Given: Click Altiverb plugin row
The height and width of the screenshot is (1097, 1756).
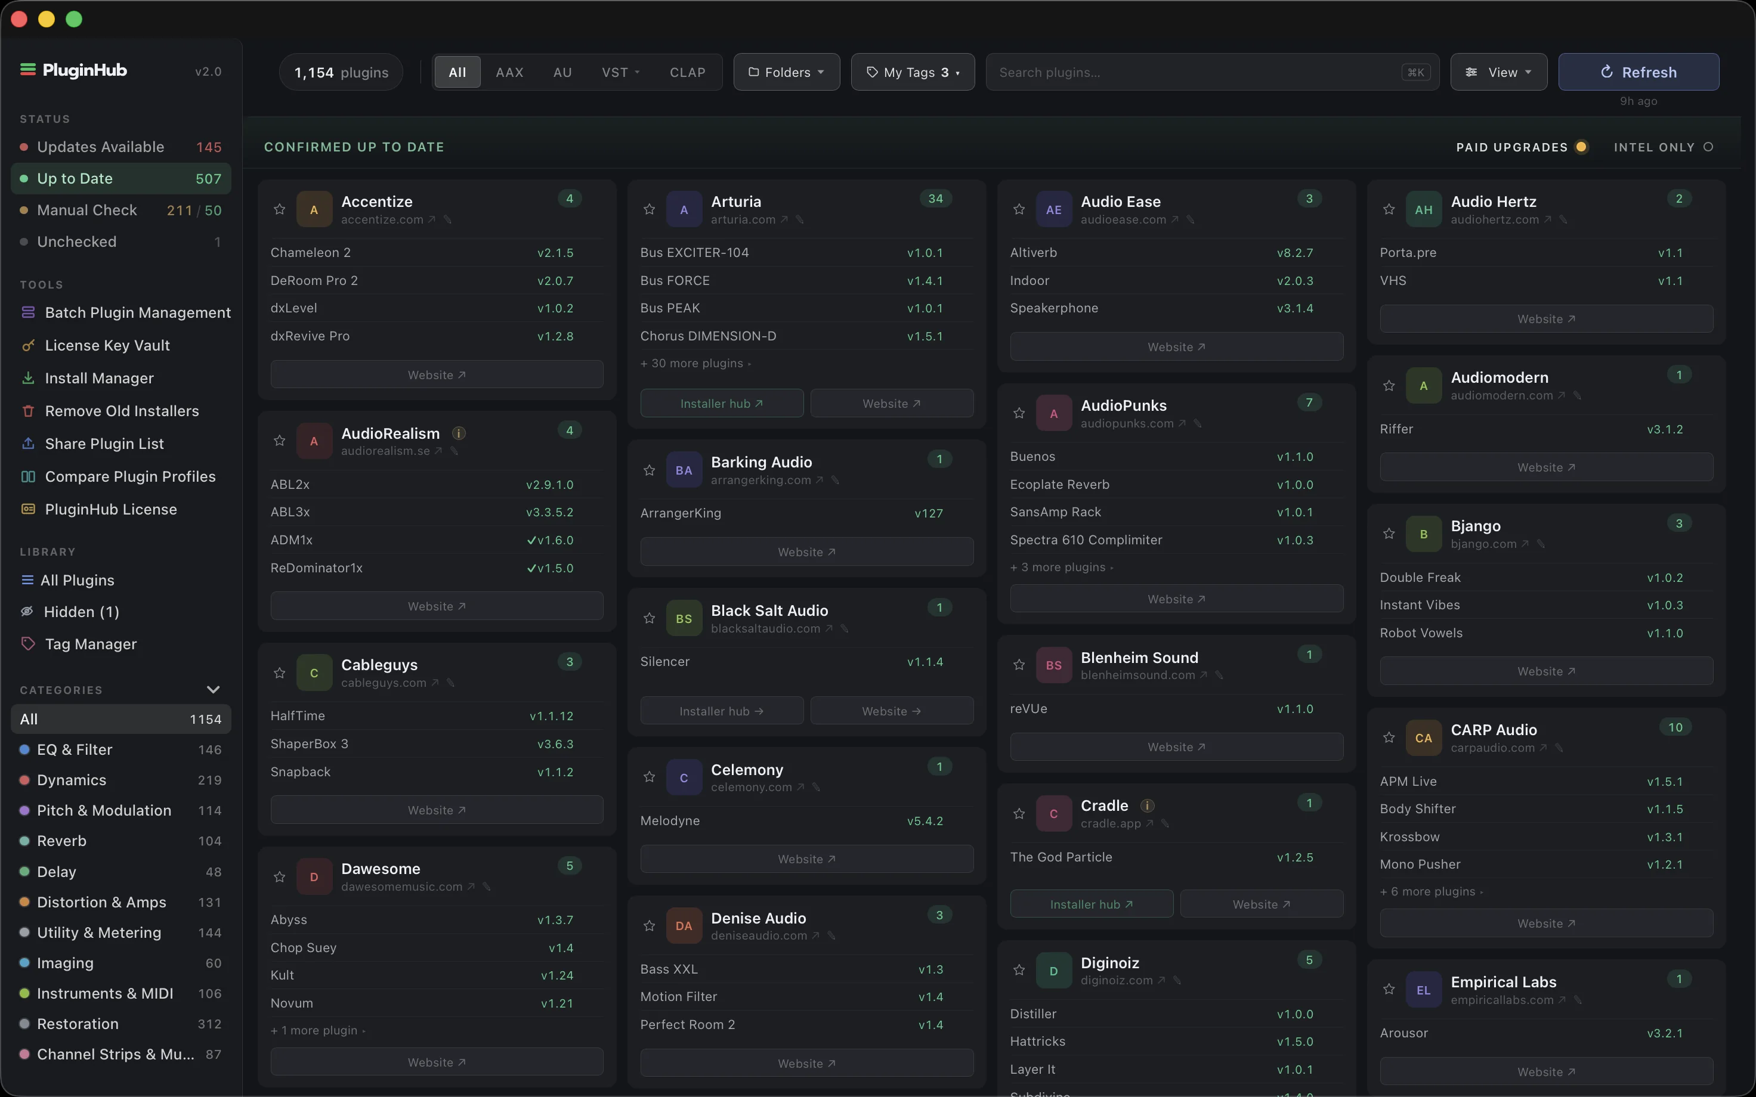Looking at the screenshot, I should click(x=1176, y=252).
